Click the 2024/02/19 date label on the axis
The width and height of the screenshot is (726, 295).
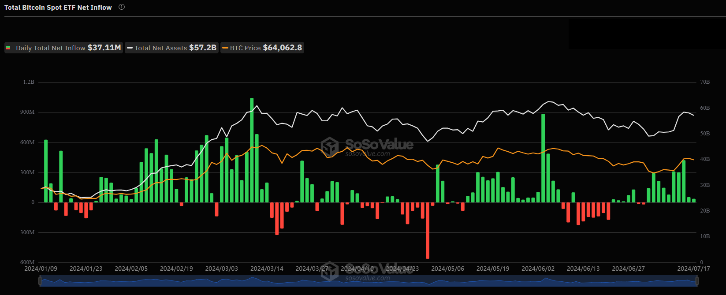pyautogui.click(x=176, y=269)
